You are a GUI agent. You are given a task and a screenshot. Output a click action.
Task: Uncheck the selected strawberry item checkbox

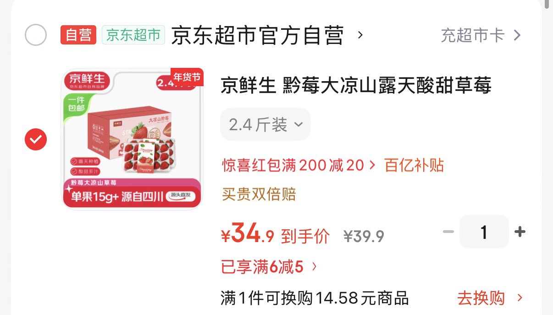click(x=36, y=139)
